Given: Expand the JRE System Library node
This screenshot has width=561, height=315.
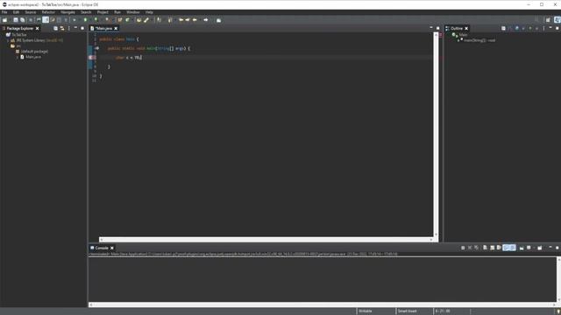Looking at the screenshot, I should (8, 40).
